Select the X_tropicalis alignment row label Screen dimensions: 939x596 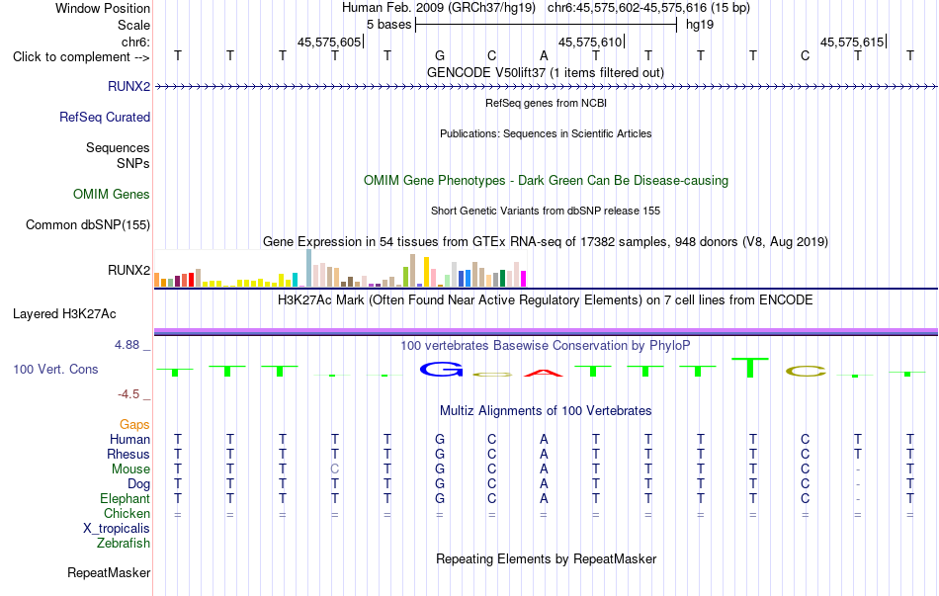[x=117, y=529]
